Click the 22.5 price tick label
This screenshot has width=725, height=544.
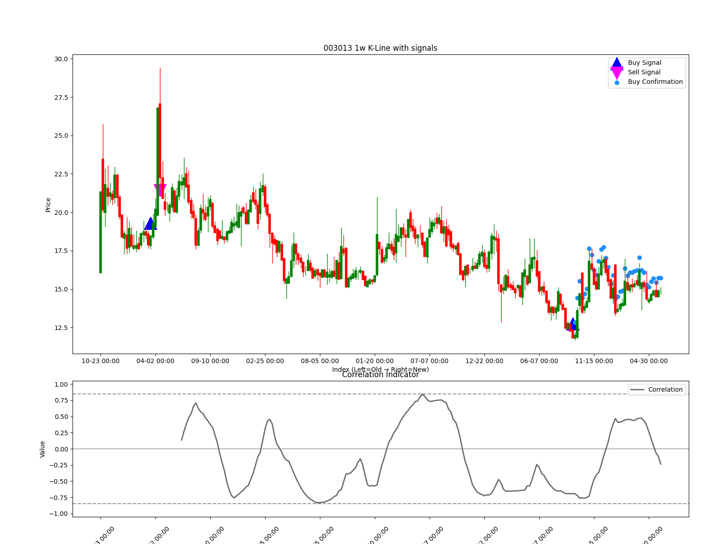pos(61,174)
